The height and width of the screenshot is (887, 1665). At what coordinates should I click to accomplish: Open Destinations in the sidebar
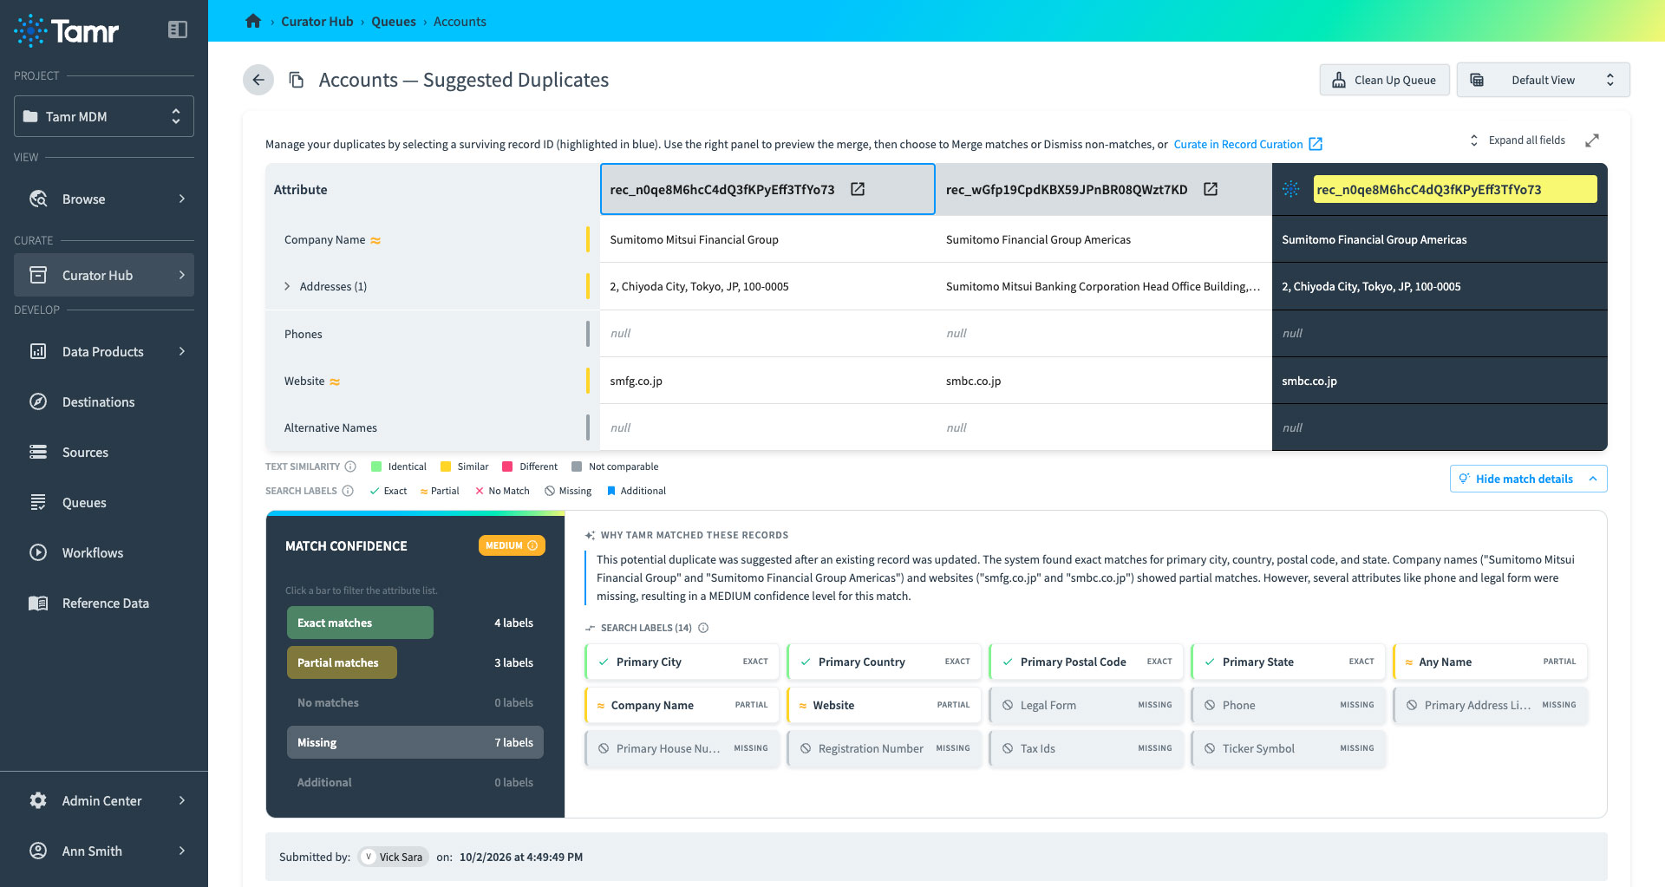coord(104,402)
